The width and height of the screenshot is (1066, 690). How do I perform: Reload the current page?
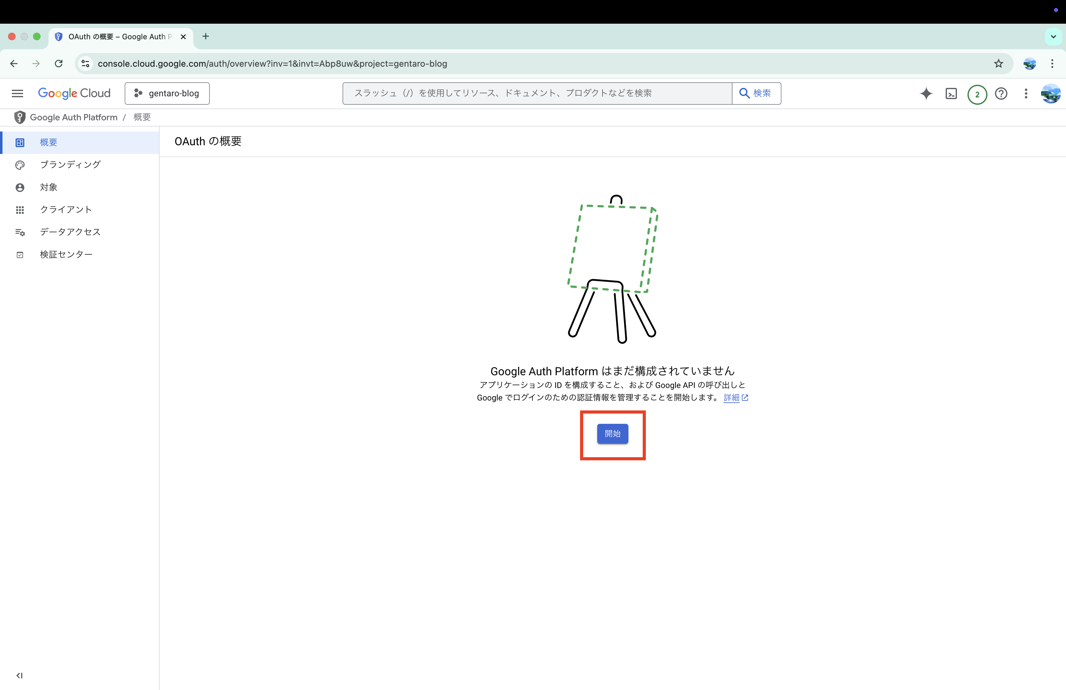pyautogui.click(x=59, y=64)
